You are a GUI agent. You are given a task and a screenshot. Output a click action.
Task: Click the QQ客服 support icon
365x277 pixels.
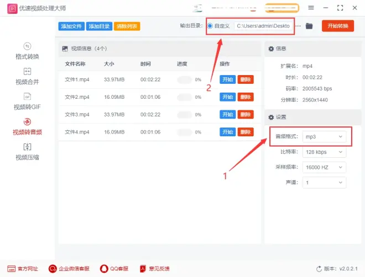(103, 269)
